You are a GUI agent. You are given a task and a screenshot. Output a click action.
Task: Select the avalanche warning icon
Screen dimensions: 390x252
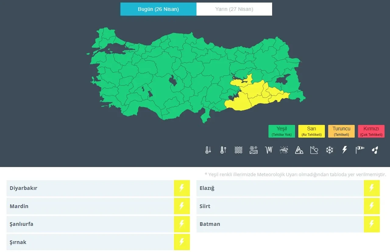click(299, 150)
